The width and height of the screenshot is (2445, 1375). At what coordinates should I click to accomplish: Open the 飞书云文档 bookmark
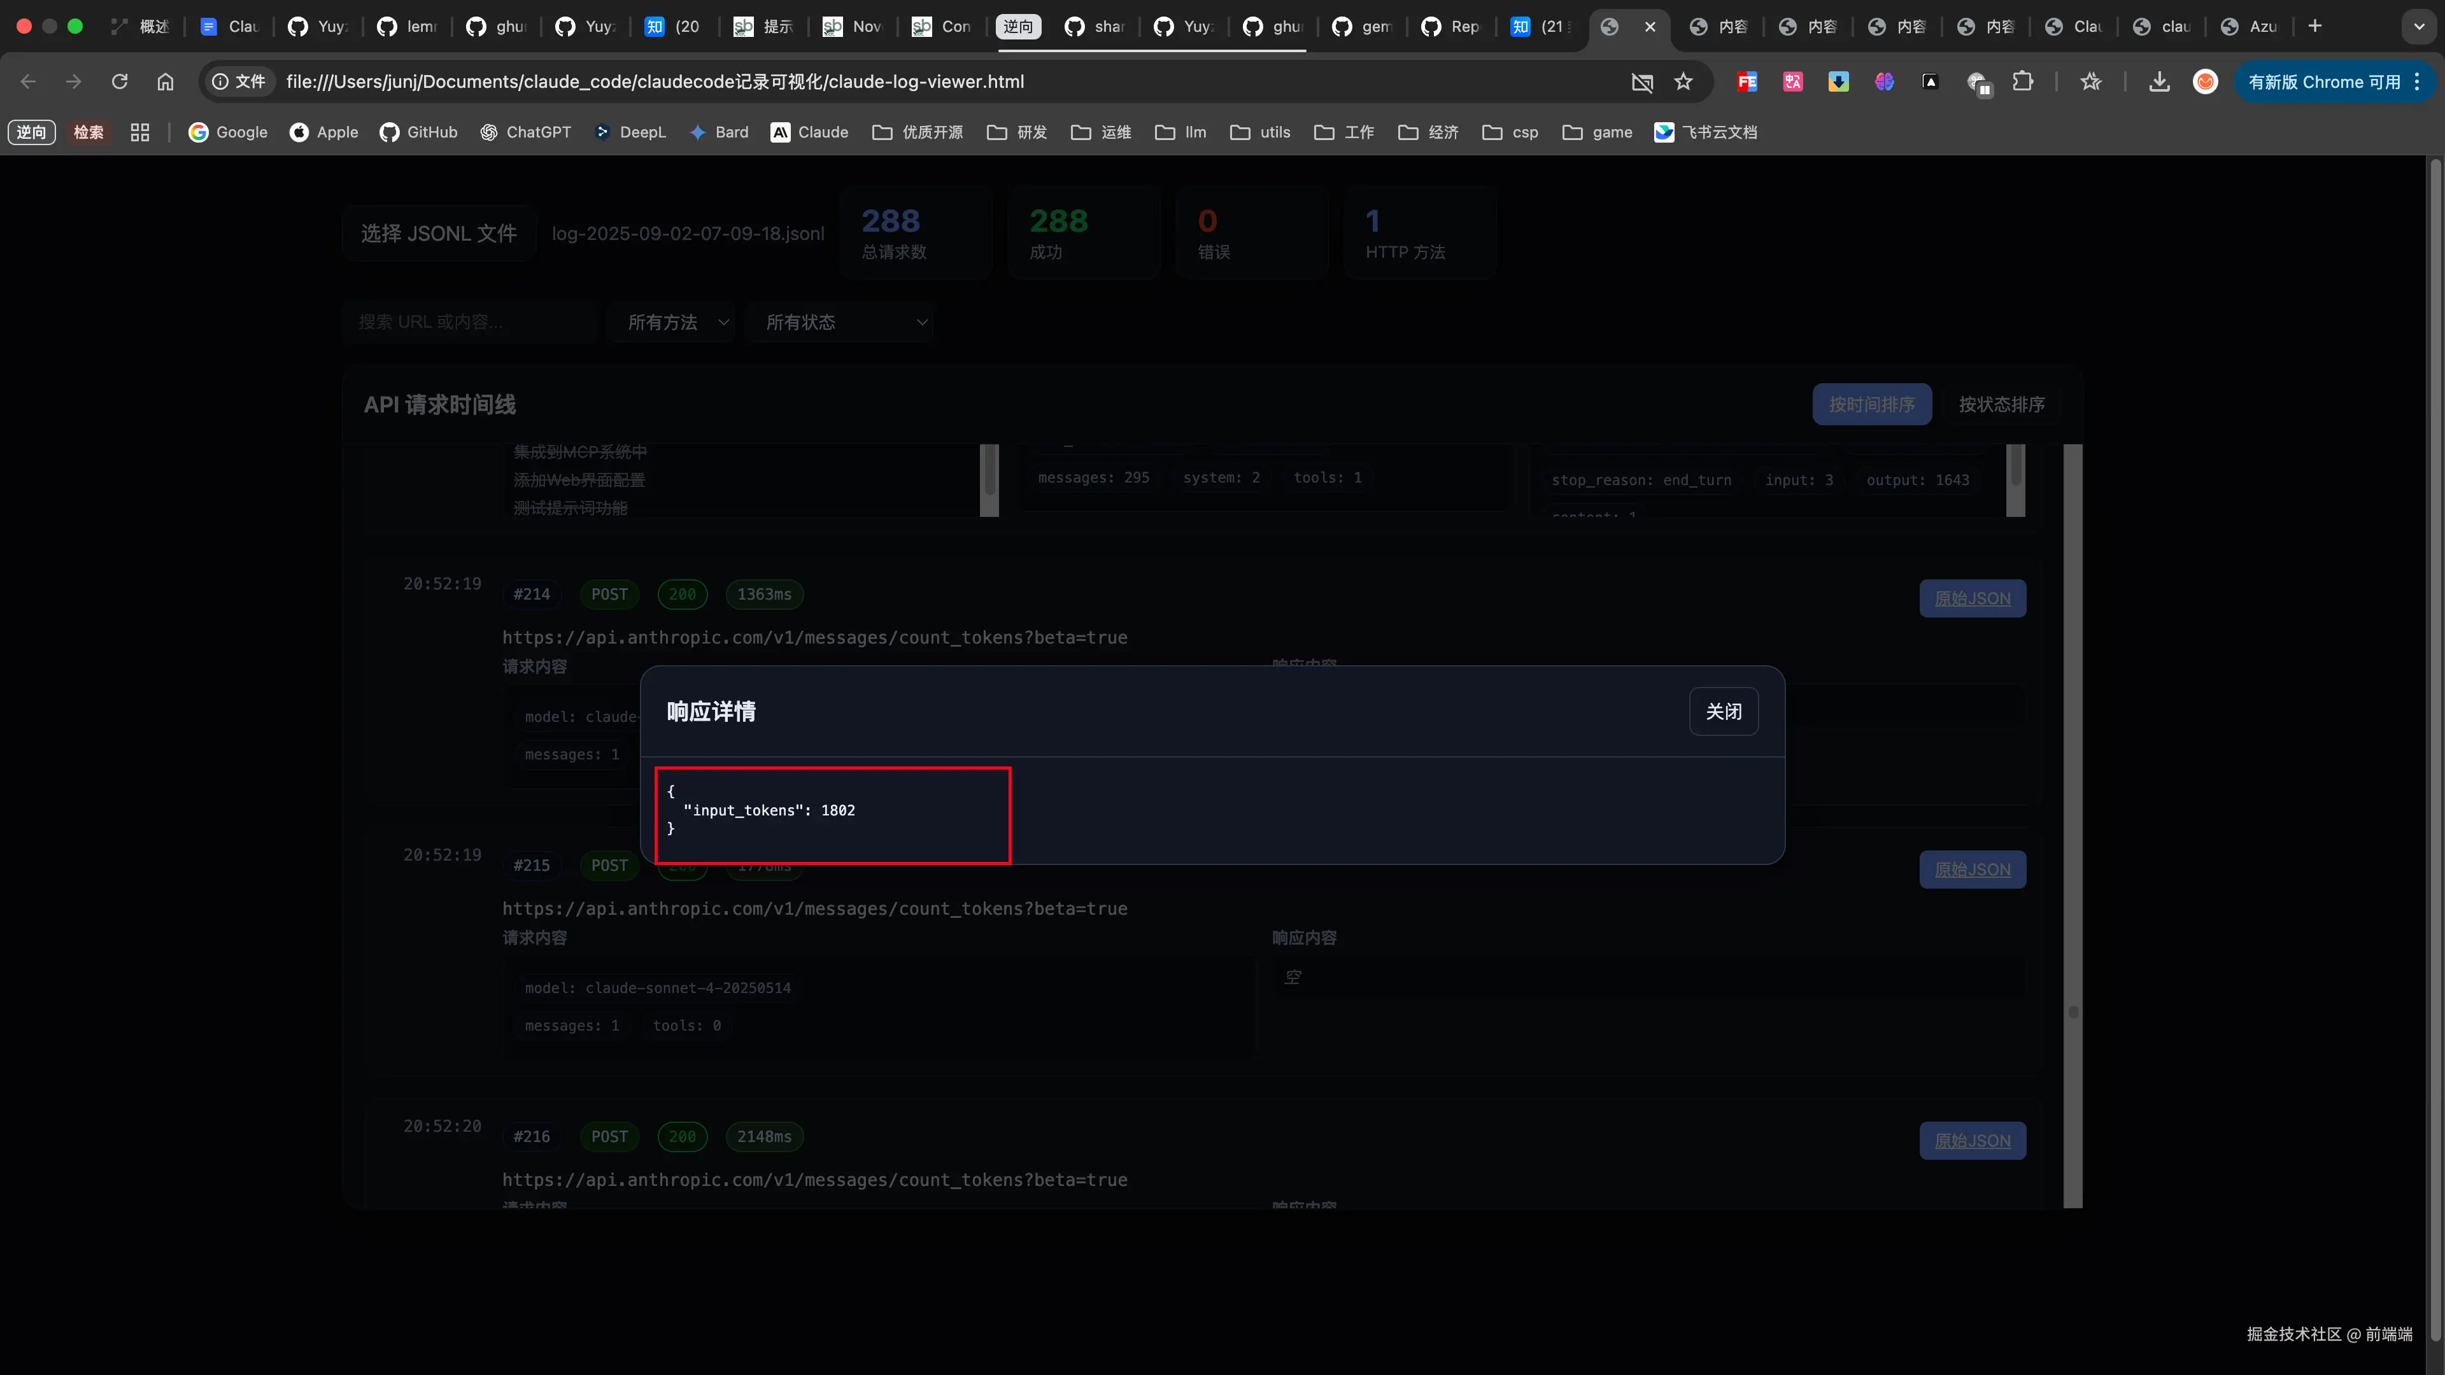1706,132
